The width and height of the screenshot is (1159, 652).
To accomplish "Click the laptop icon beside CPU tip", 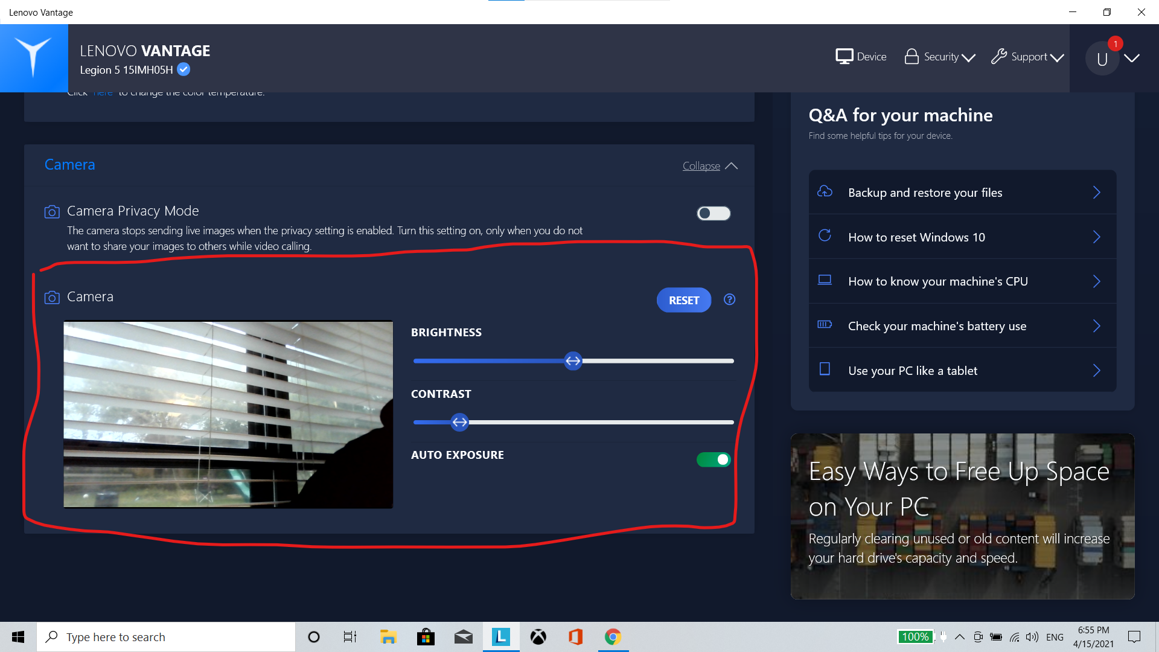I will tap(825, 280).
